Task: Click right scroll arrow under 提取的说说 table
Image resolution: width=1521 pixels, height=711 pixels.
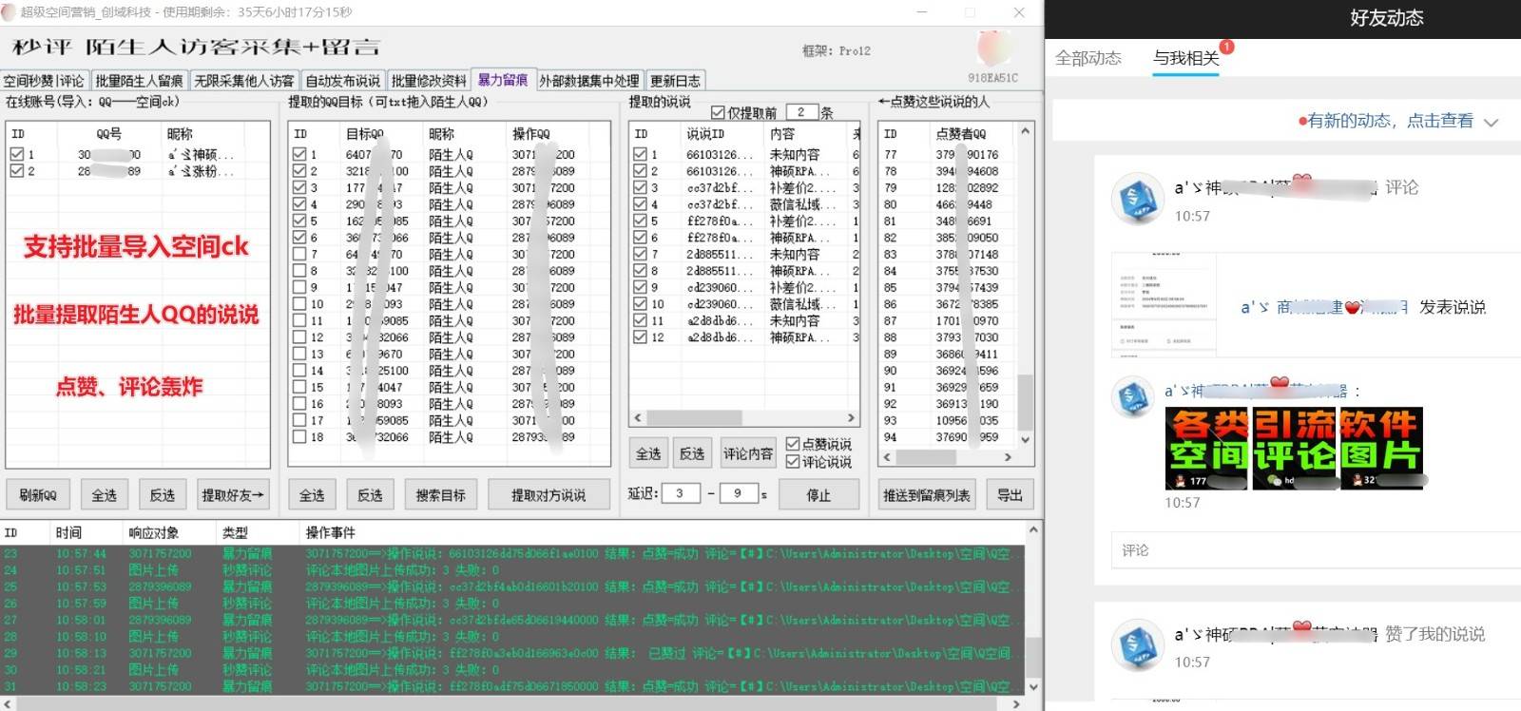Action: [x=851, y=418]
